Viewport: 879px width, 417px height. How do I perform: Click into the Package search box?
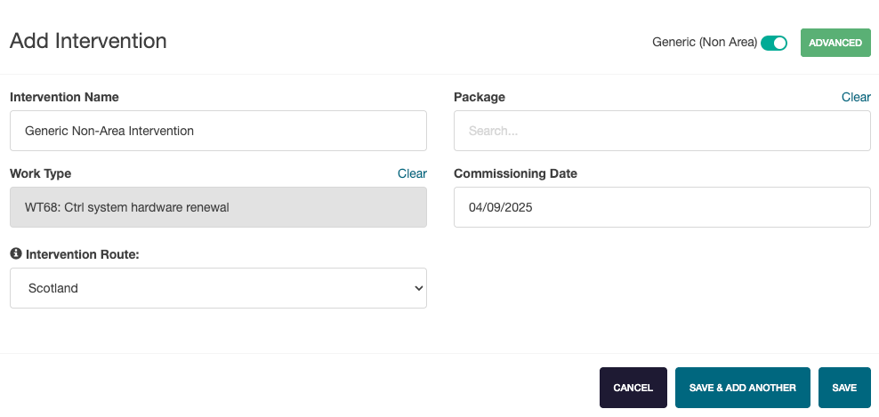pyautogui.click(x=662, y=131)
